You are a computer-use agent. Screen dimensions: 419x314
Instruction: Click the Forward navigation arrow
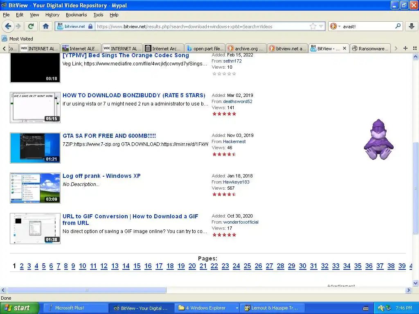click(x=18, y=26)
